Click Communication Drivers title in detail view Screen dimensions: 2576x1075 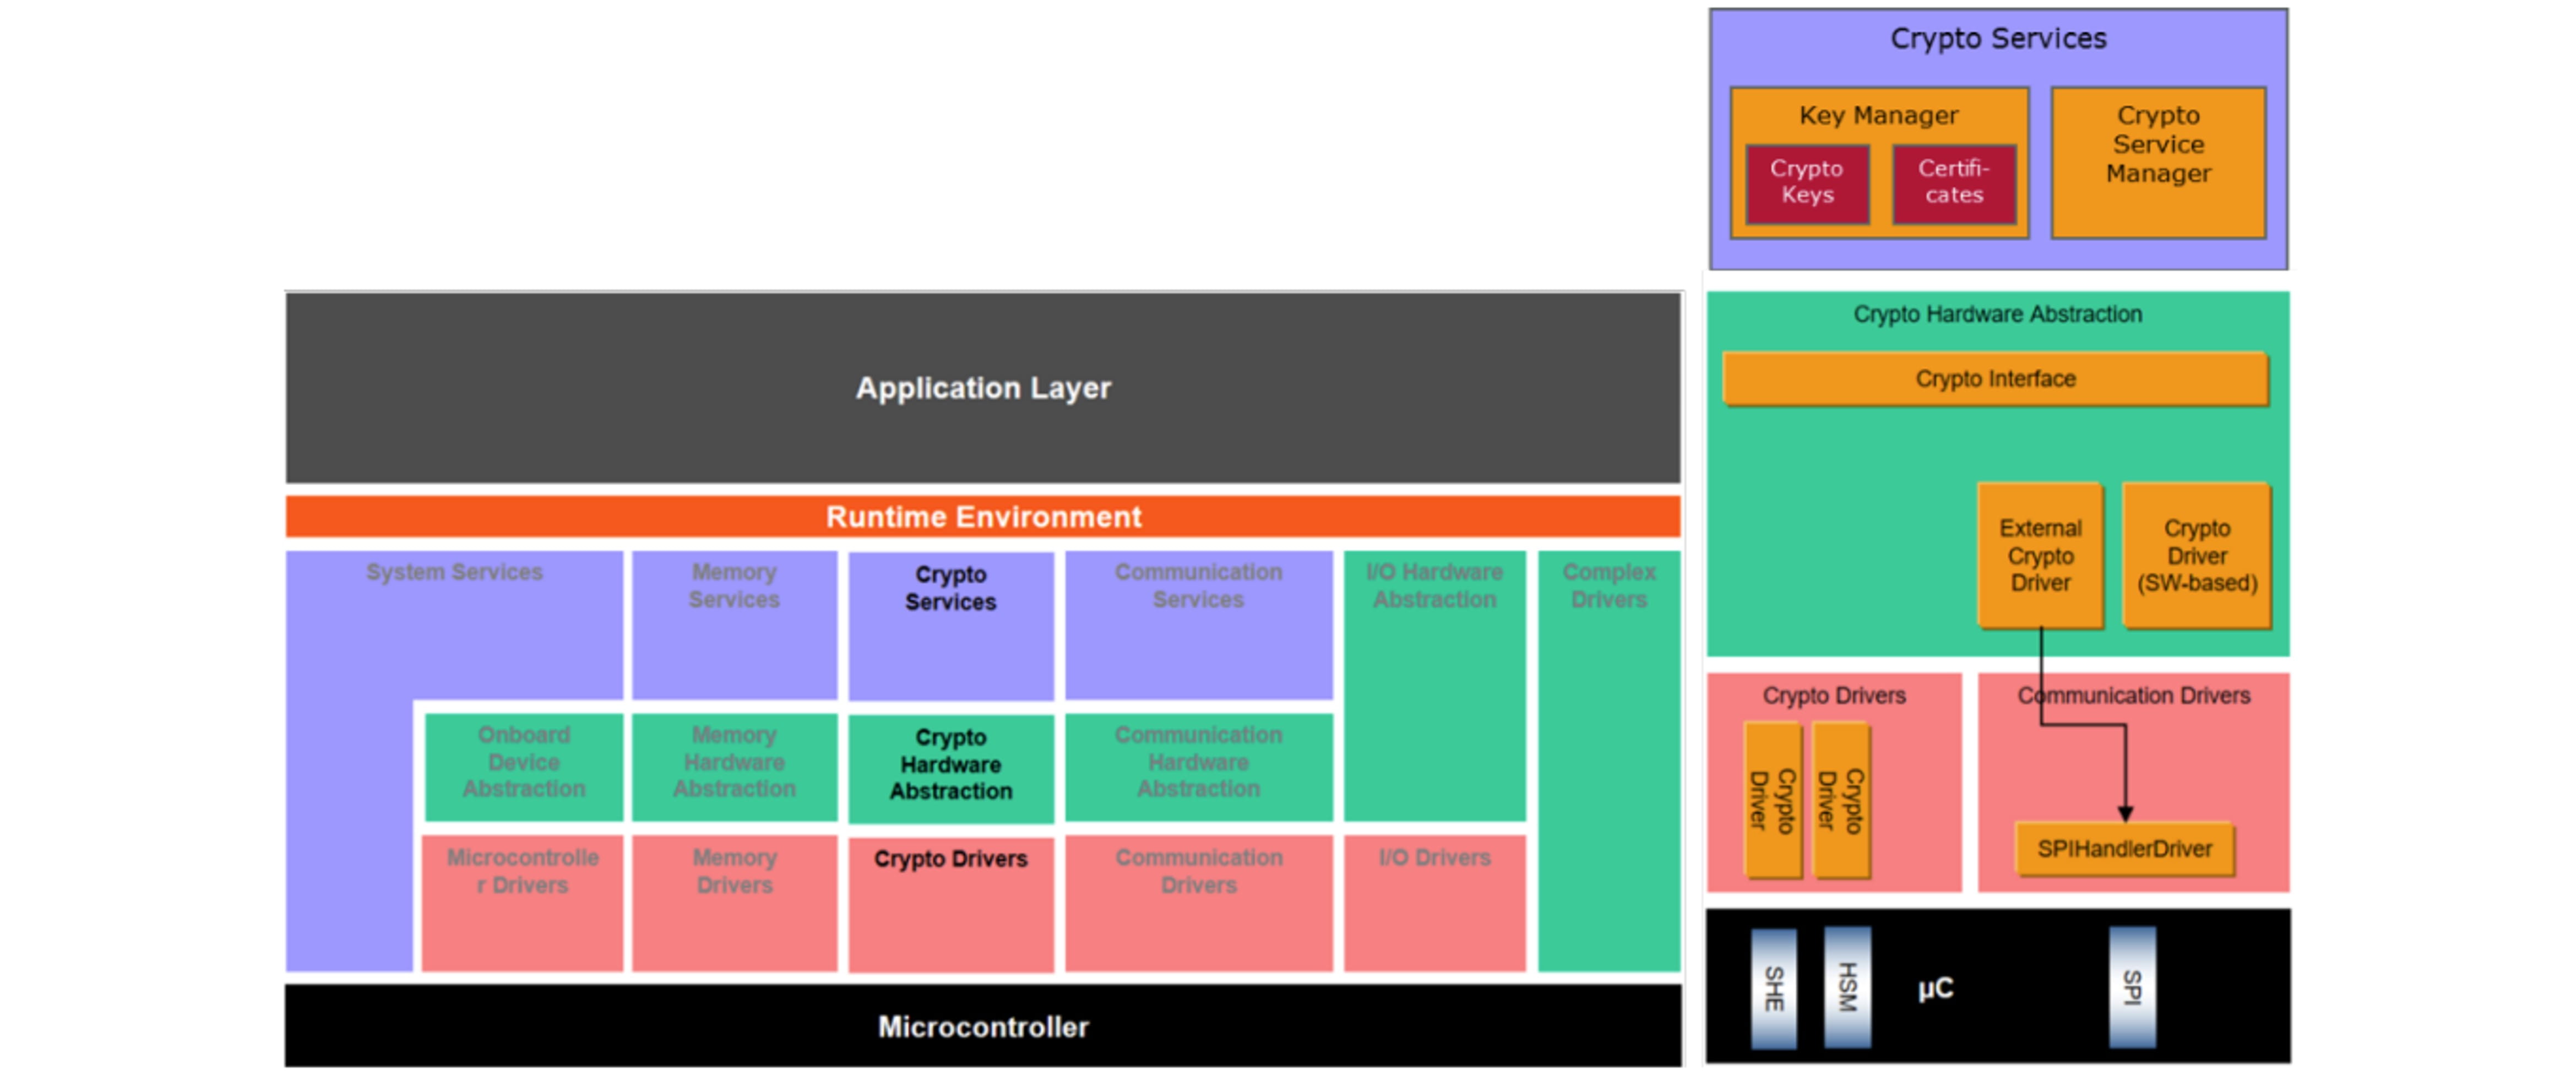(2133, 695)
